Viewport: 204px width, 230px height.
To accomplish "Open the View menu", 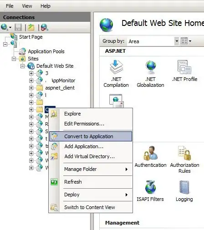I will tap(27, 6).
